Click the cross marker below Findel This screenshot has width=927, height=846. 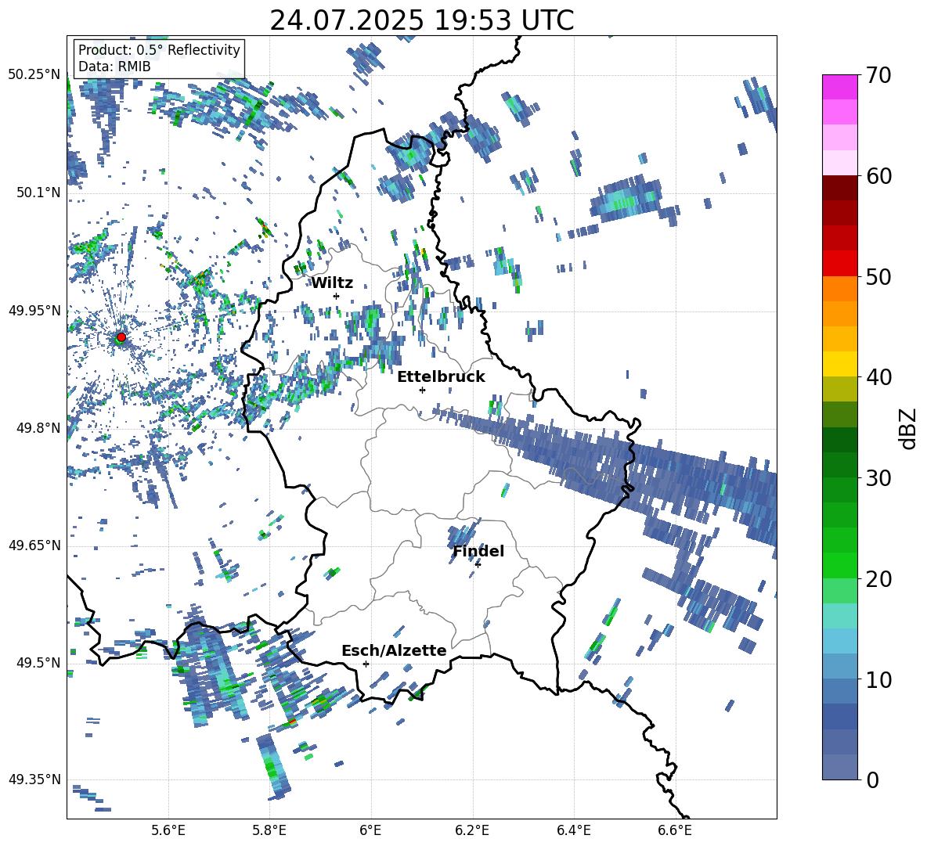(x=478, y=564)
